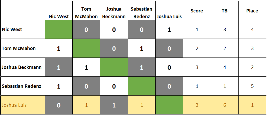This screenshot has width=267, height=115.
Task: Click Tom McMahon versus Sebastian Redenz result
Action: [x=141, y=48]
